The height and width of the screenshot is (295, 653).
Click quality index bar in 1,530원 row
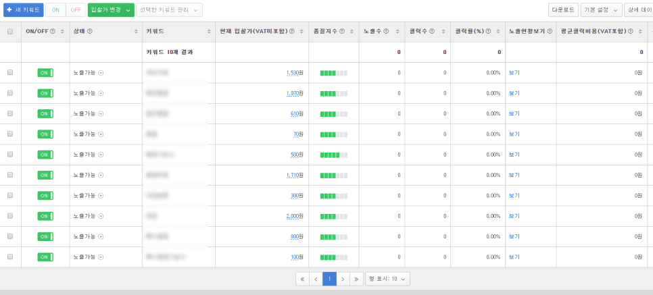333,73
